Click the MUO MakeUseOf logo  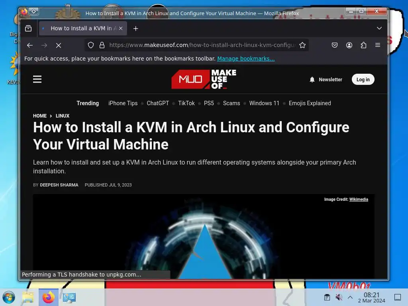pos(204,79)
